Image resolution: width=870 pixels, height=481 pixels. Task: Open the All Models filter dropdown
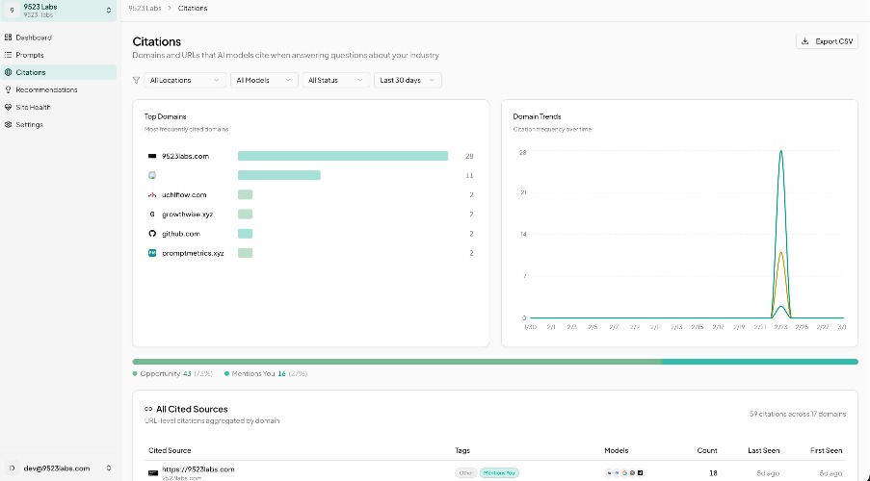[264, 81]
